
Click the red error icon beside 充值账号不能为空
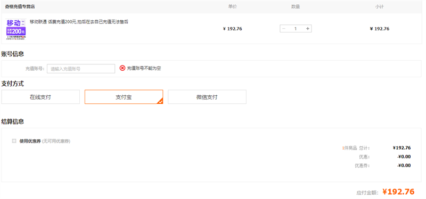(122, 68)
